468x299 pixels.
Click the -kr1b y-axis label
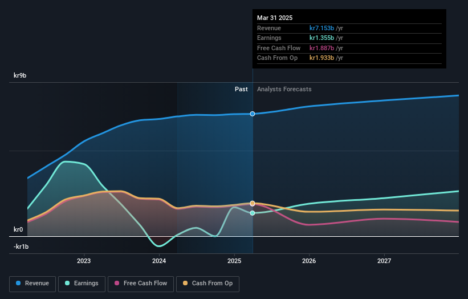pyautogui.click(x=21, y=247)
